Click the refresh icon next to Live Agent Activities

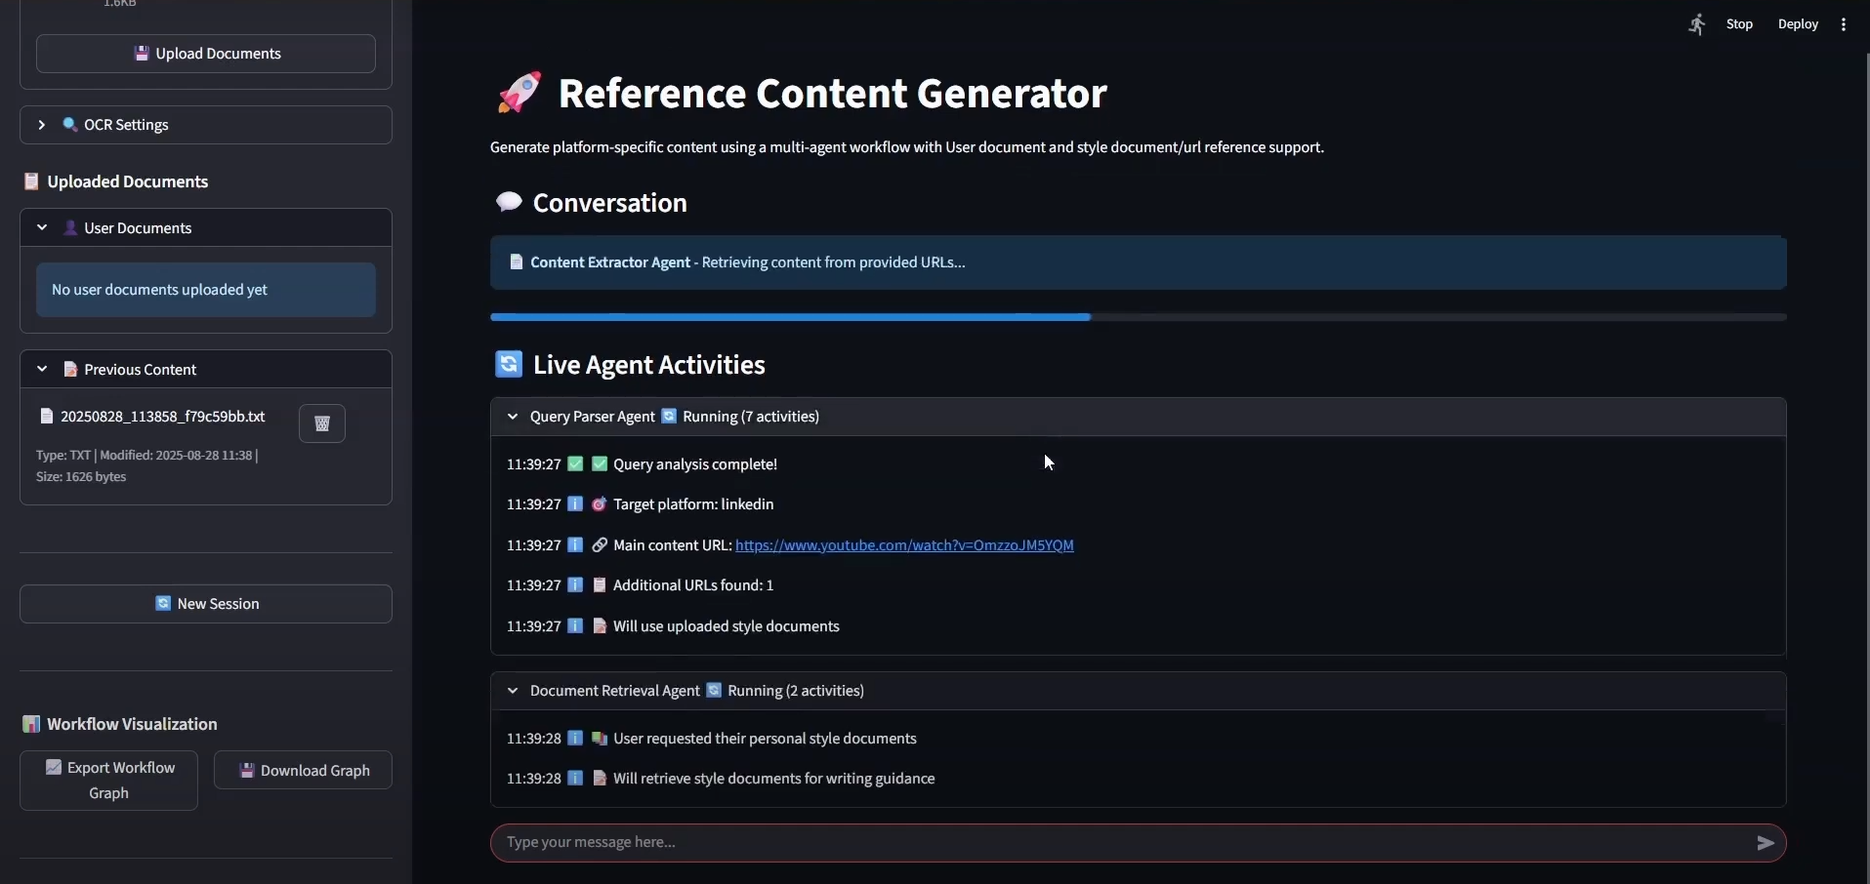pos(509,365)
